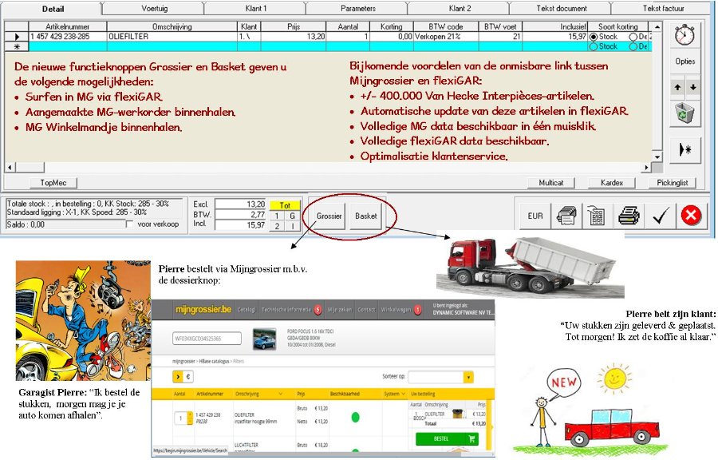Click the Excl. amount field 13,20
The image size is (718, 460).
click(240, 204)
